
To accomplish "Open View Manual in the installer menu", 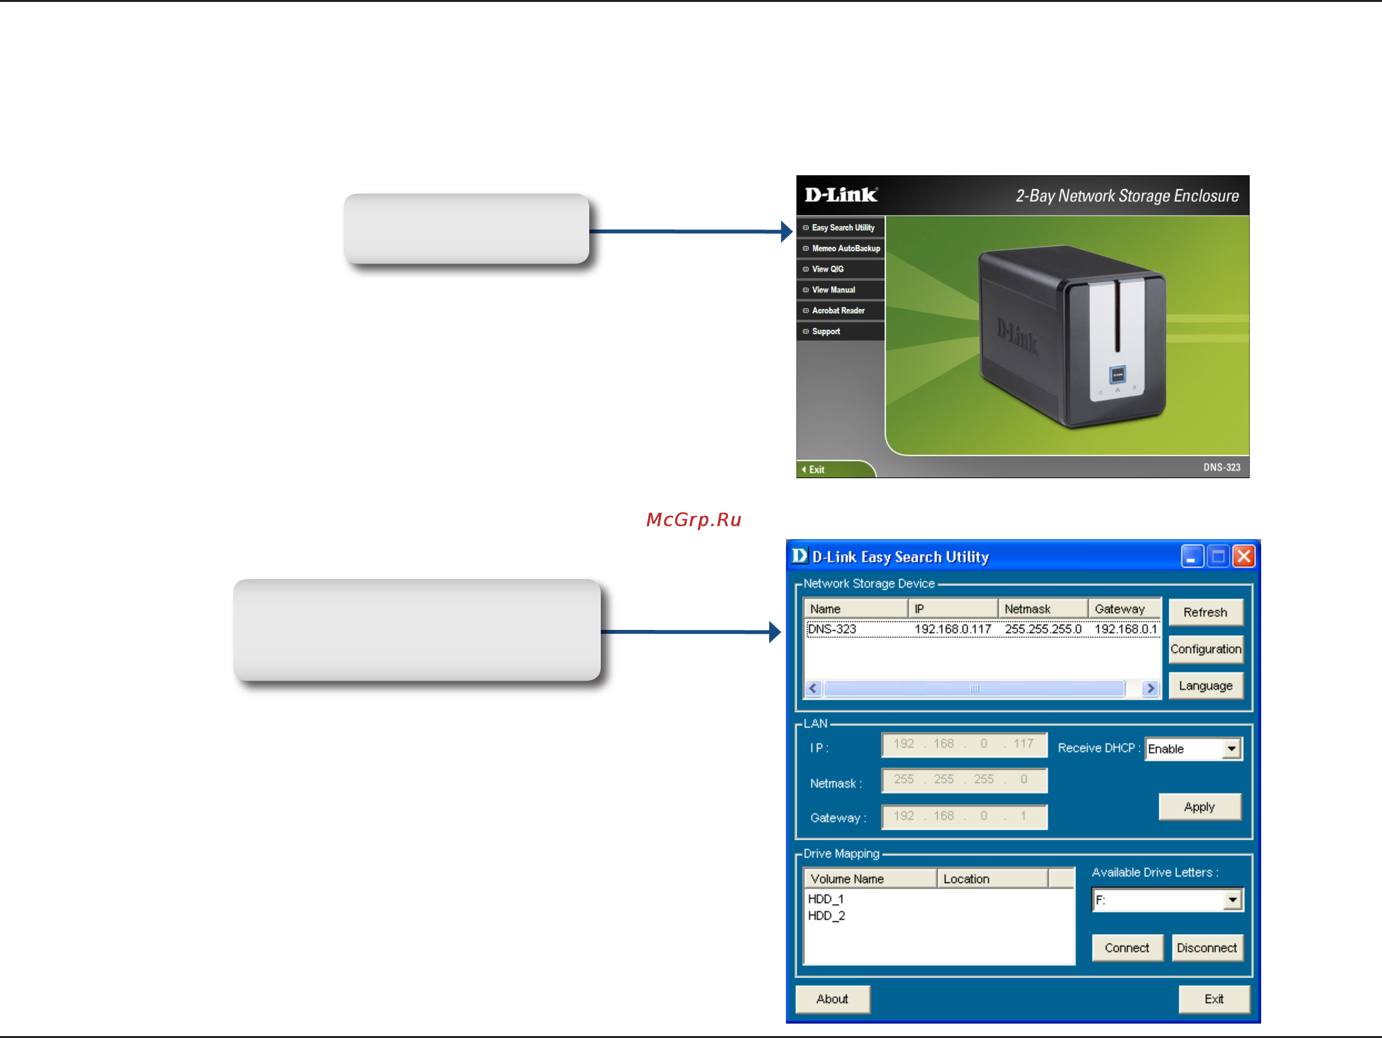I will 840,290.
